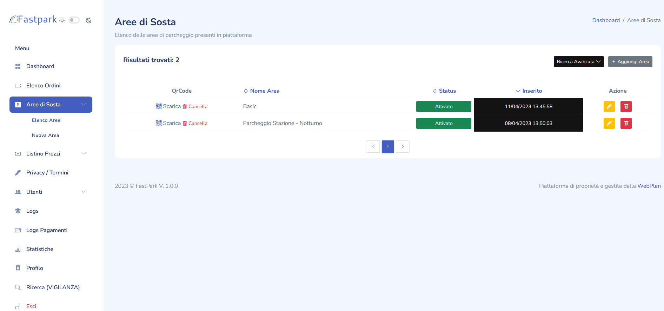Open Elenco Ordini menu item
The width and height of the screenshot is (664, 311).
click(x=51, y=86)
